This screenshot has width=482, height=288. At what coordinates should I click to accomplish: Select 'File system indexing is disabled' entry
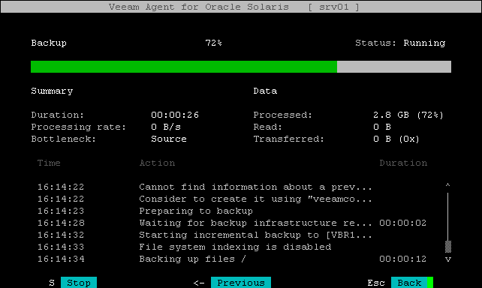pyautogui.click(x=232, y=247)
